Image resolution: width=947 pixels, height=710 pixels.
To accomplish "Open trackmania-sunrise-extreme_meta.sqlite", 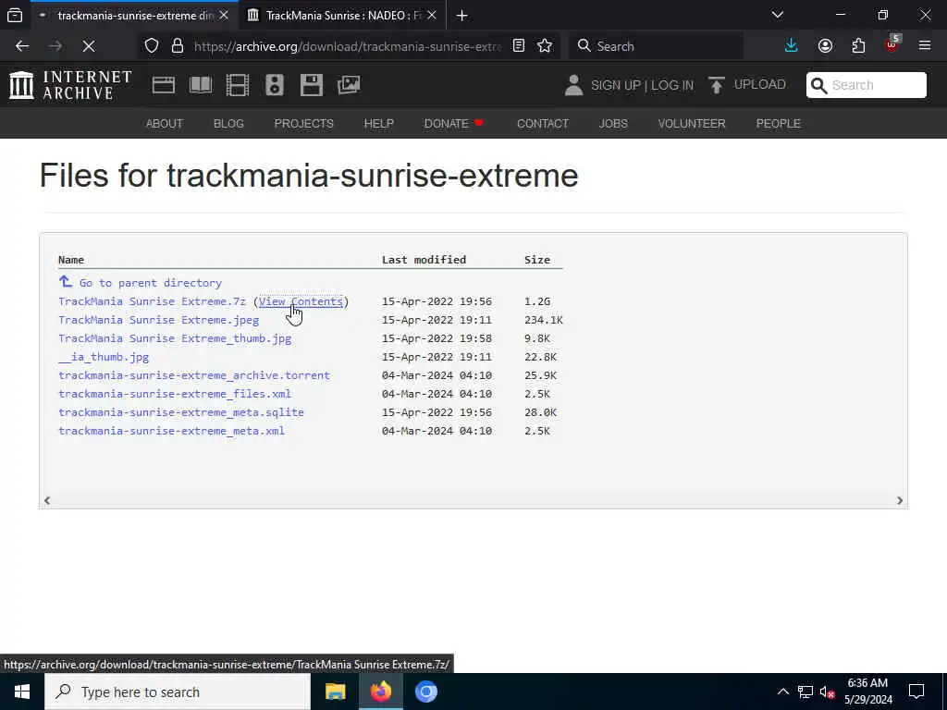I will click(181, 412).
